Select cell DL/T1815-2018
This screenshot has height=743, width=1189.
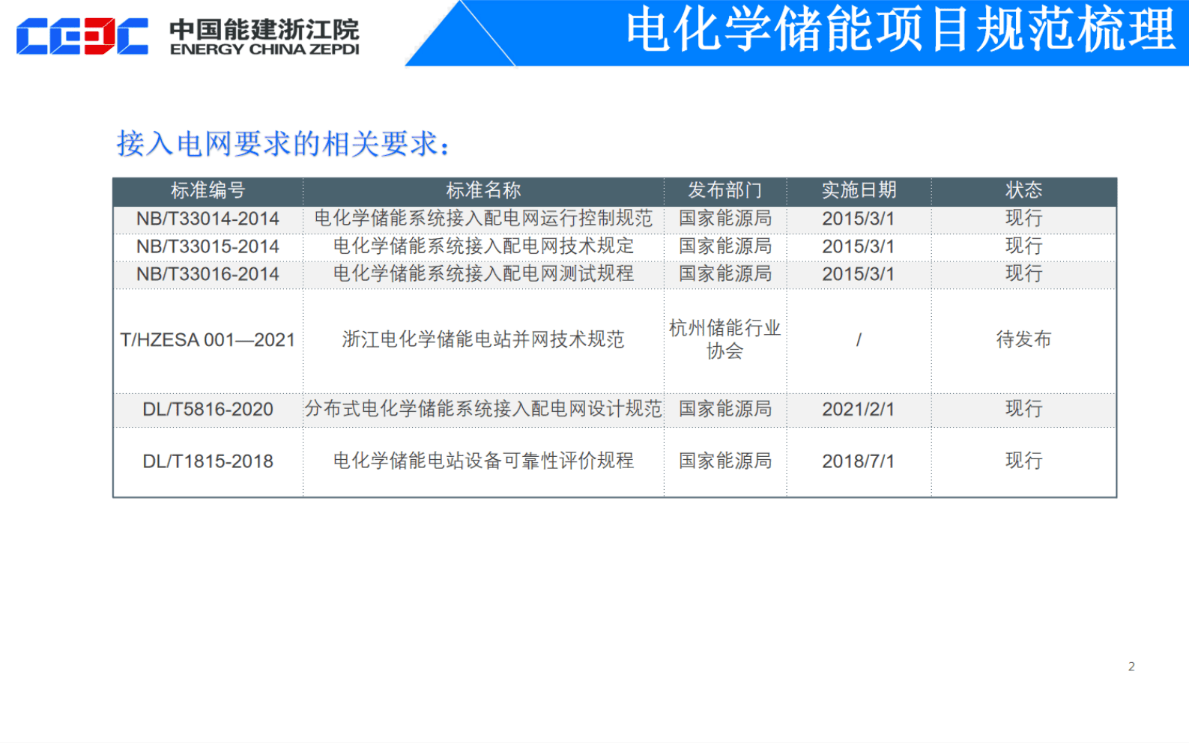[208, 461]
